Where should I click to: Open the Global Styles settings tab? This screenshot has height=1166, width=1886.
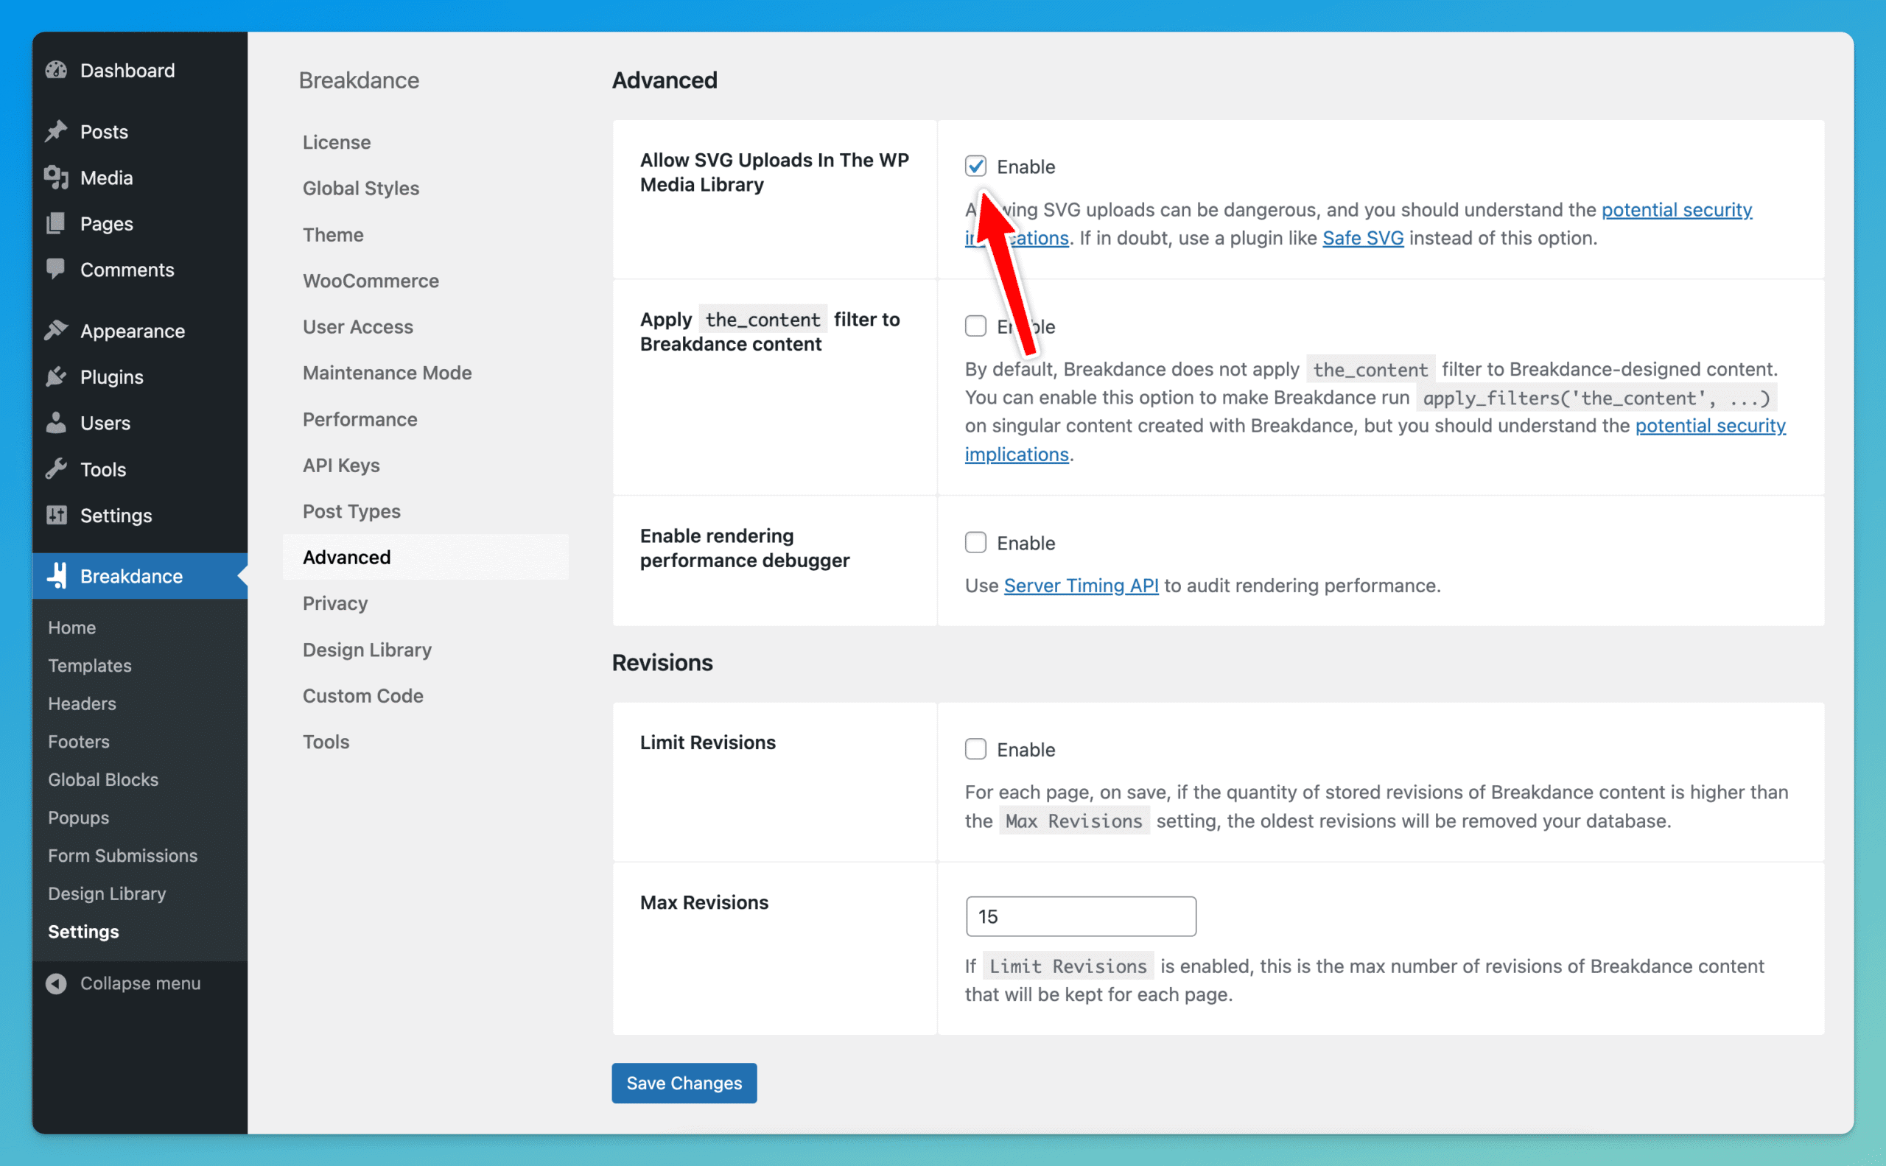coord(360,188)
